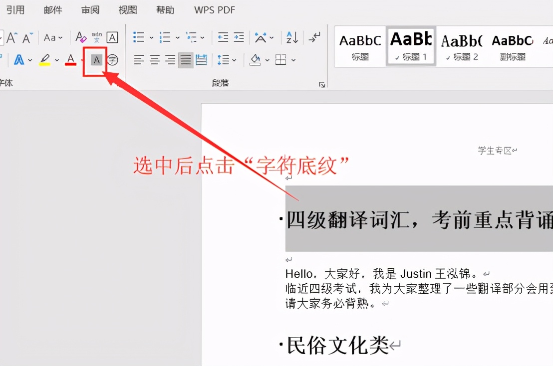This screenshot has width=553, height=366.
Task: Toggle center text alignment
Action: [154, 59]
